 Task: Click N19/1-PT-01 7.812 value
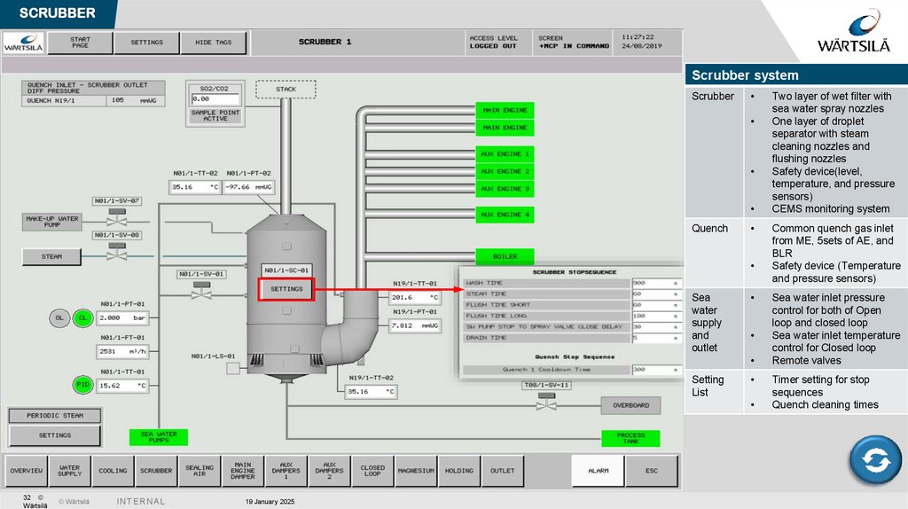[415, 325]
